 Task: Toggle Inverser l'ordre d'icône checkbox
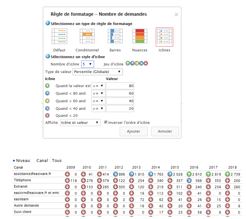click(x=106, y=122)
